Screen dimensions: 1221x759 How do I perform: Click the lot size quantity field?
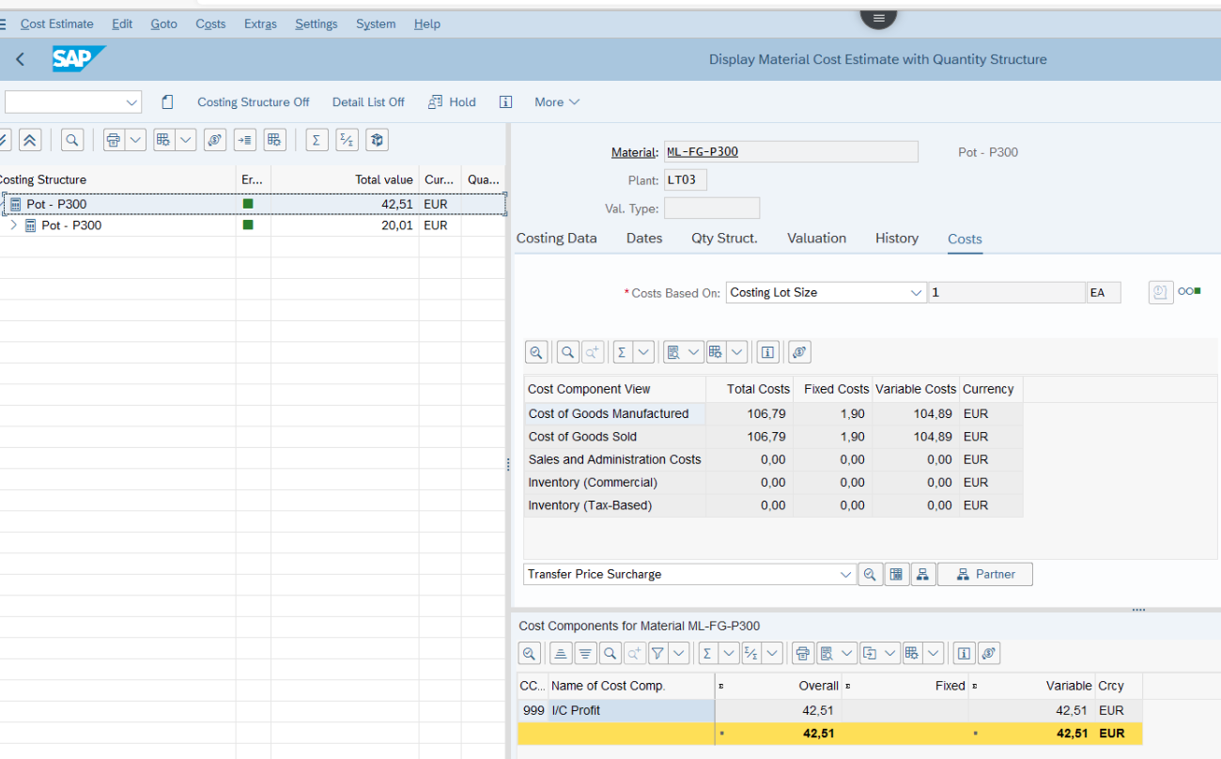1006,292
